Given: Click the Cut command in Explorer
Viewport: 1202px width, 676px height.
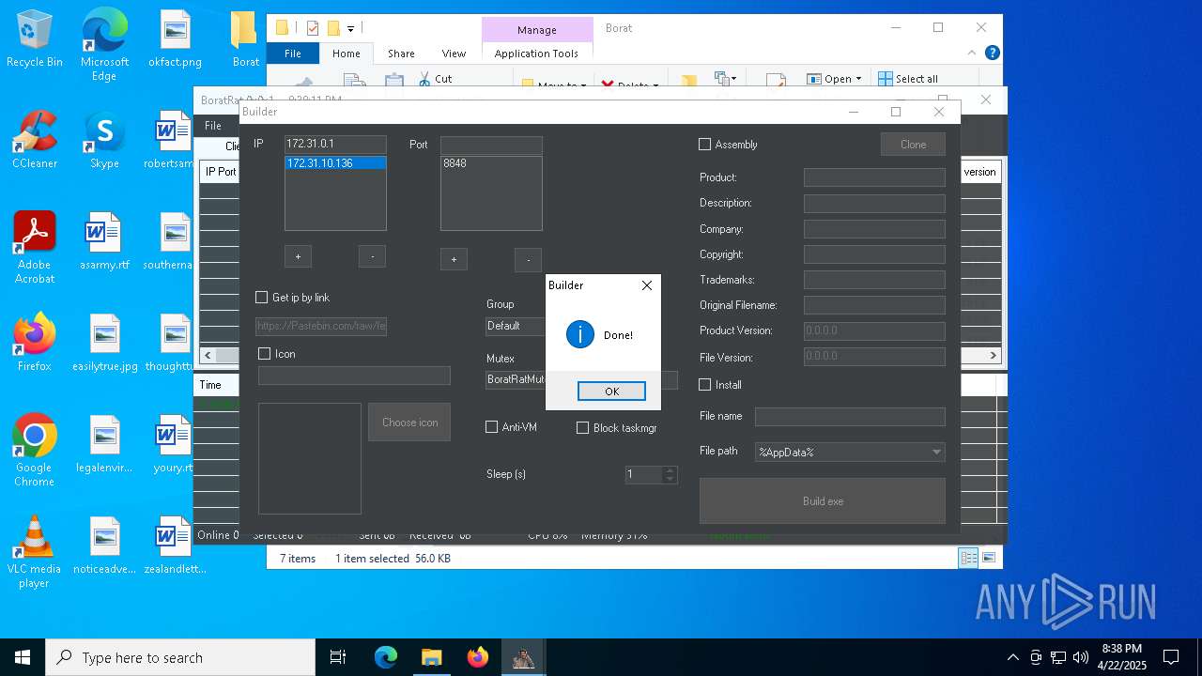Looking at the screenshot, I should (436, 79).
